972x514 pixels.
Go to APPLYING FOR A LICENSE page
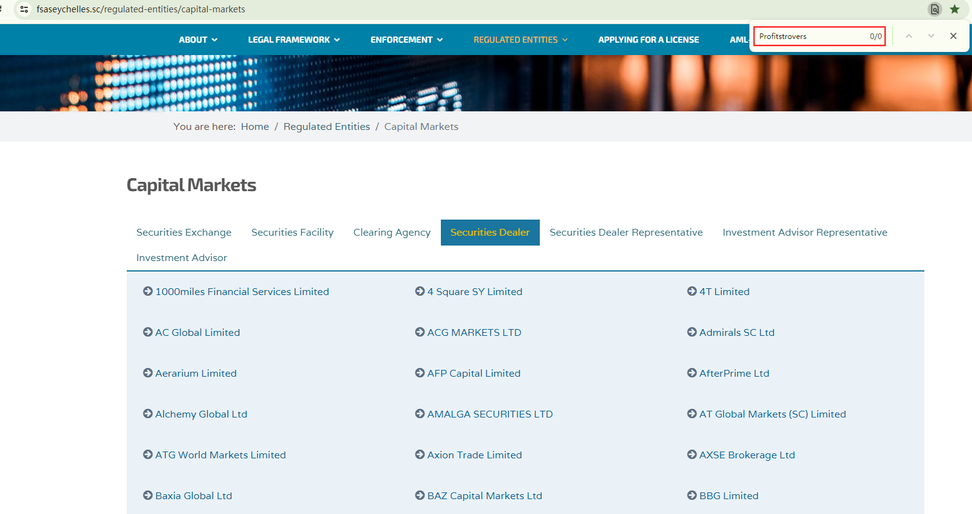648,40
